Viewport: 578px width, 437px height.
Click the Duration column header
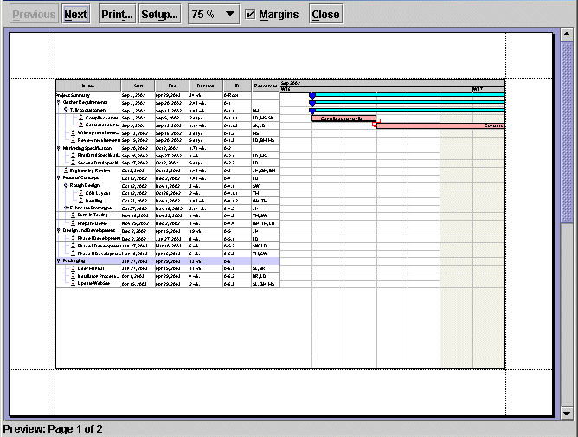click(205, 86)
